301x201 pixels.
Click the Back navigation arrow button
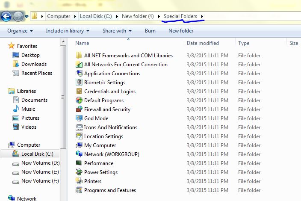click(6, 16)
